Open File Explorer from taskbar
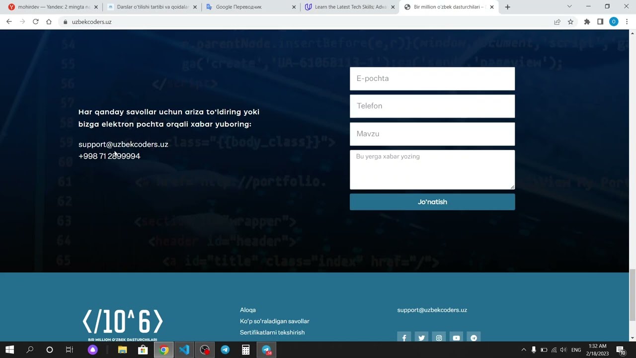The image size is (636, 358). coord(122,350)
